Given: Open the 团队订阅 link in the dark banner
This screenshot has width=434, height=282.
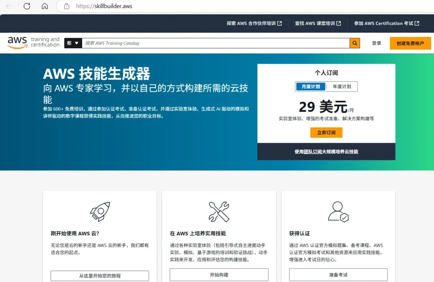Looking at the screenshot, I should pyautogui.click(x=313, y=152).
